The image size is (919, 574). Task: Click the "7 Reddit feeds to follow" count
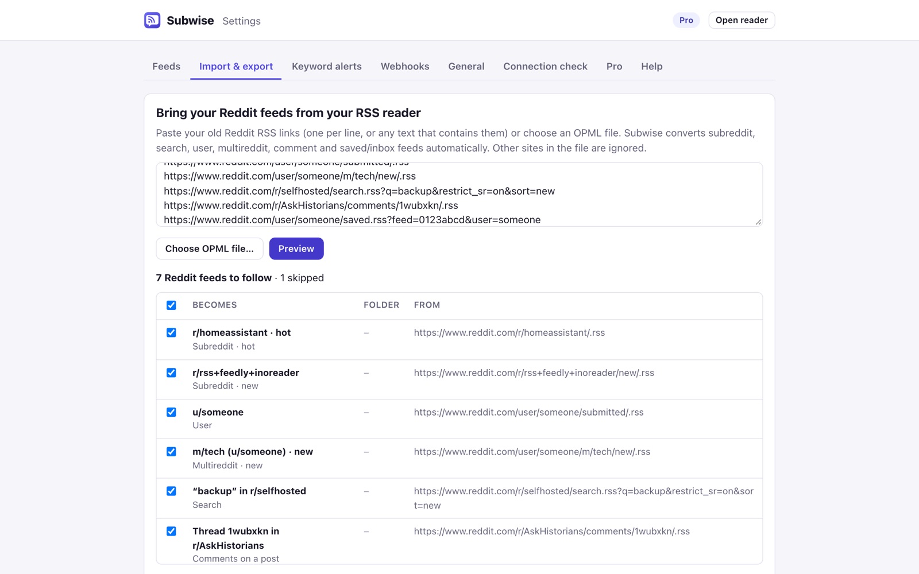click(214, 278)
